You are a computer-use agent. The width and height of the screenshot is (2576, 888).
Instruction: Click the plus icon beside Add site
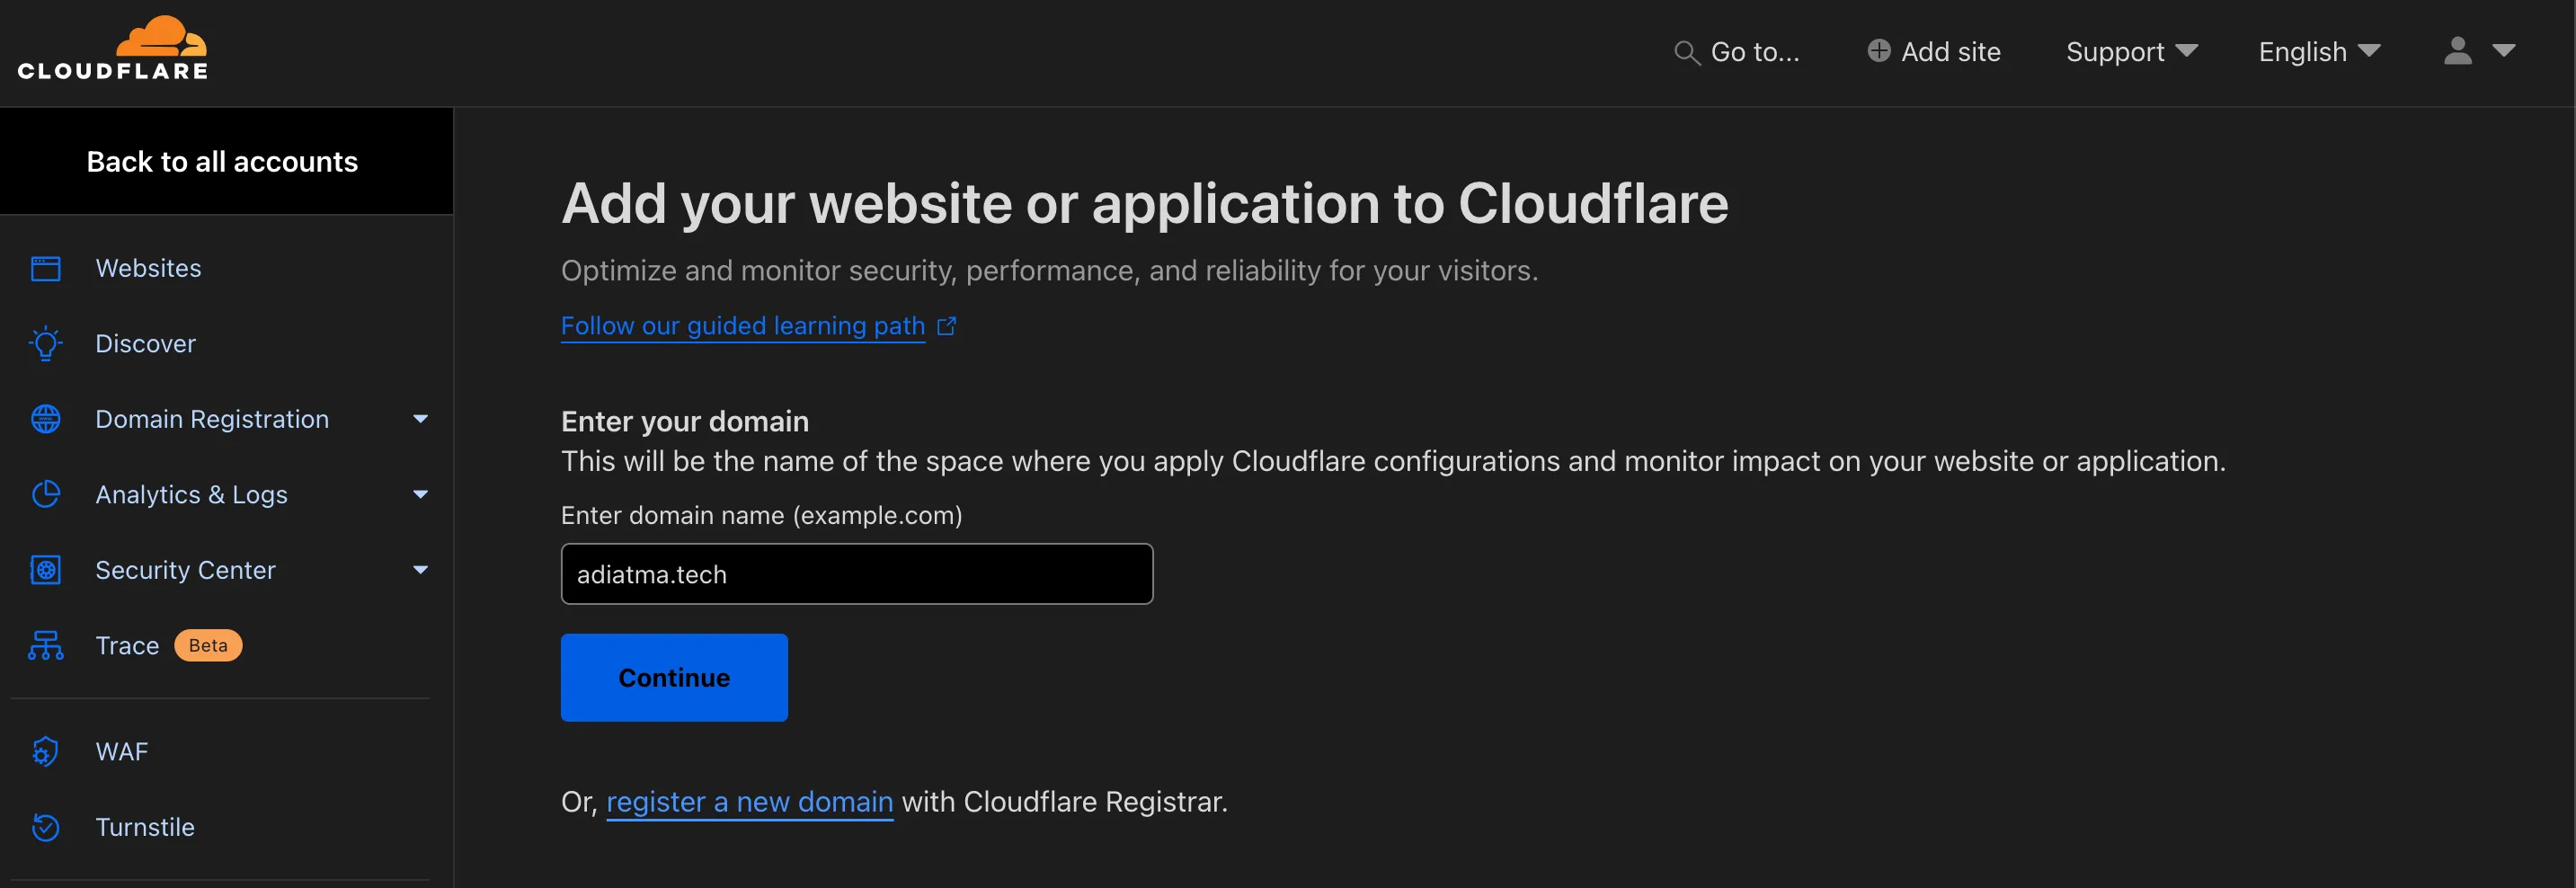[1879, 51]
